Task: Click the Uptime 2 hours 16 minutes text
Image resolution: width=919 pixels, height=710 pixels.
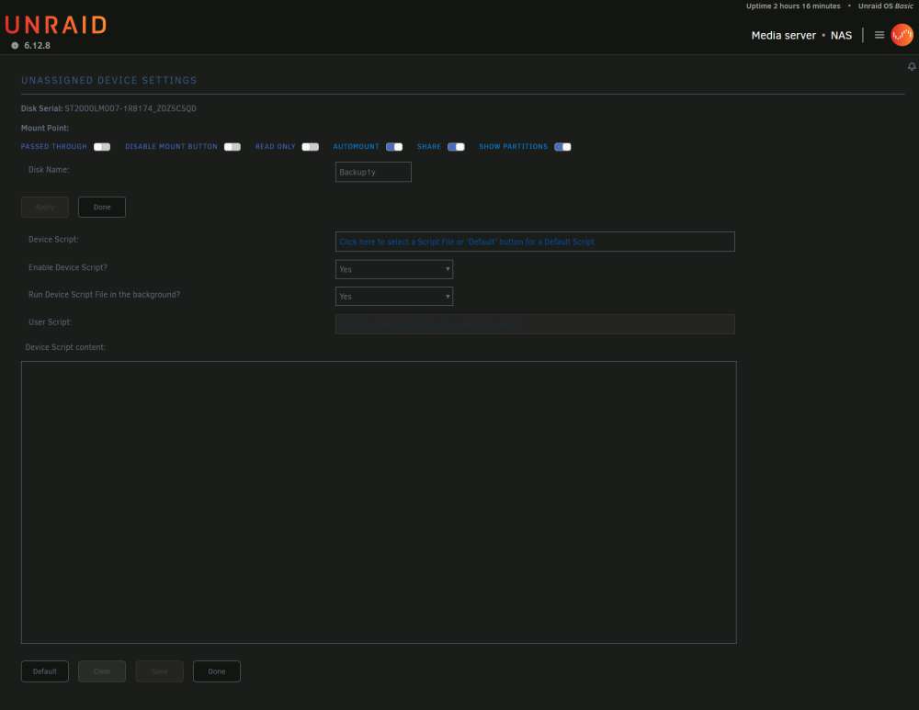Action: pyautogui.click(x=793, y=6)
